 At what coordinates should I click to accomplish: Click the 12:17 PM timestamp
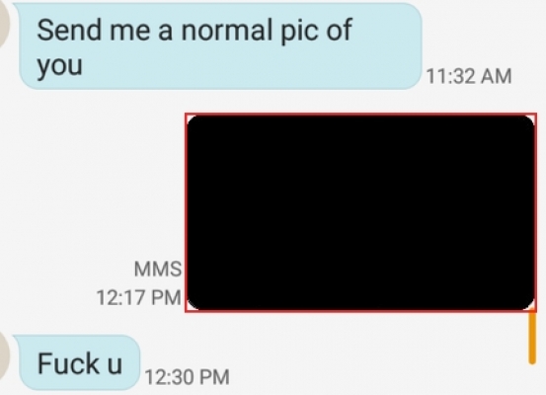click(x=138, y=298)
